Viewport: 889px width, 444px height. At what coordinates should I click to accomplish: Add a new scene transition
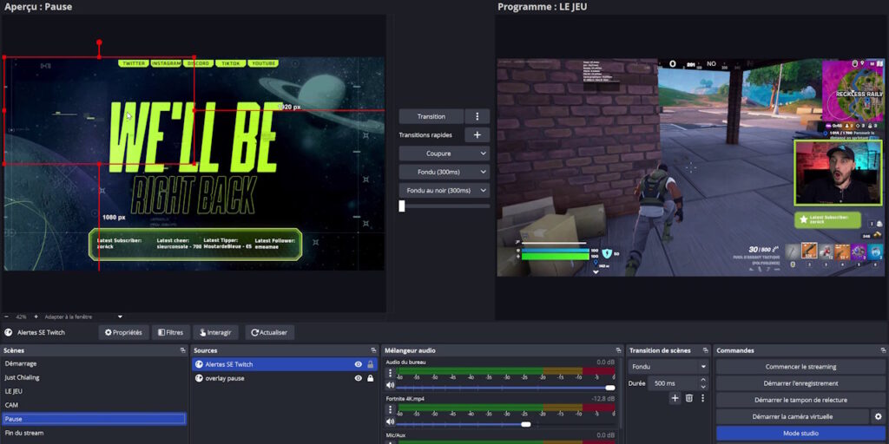pos(675,398)
